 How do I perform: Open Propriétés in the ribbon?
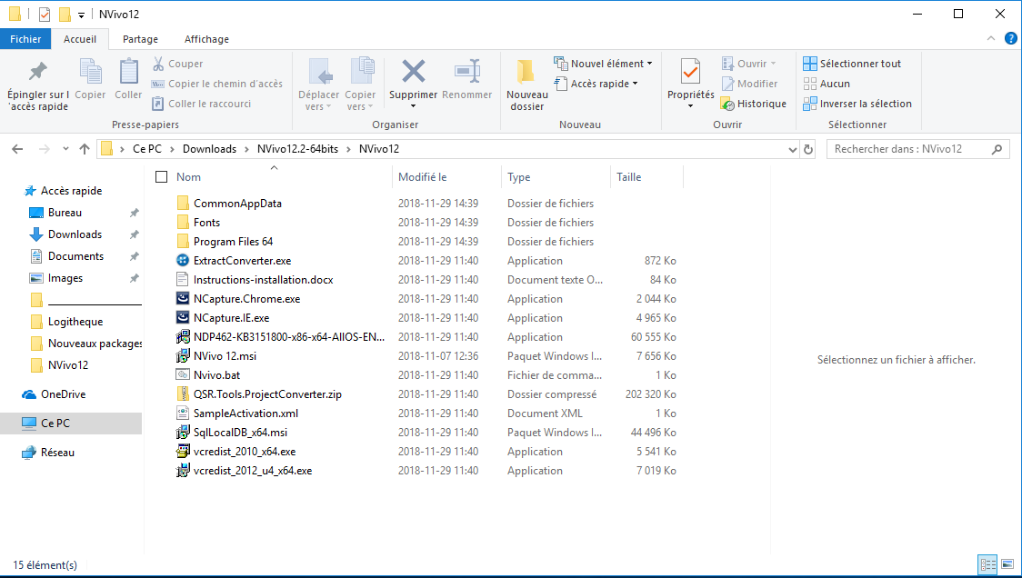click(690, 73)
